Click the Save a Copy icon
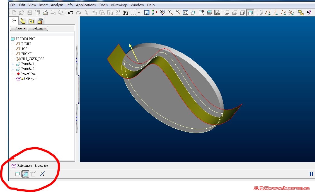Screen dimensions: 315x192 click(x=37, y=13)
